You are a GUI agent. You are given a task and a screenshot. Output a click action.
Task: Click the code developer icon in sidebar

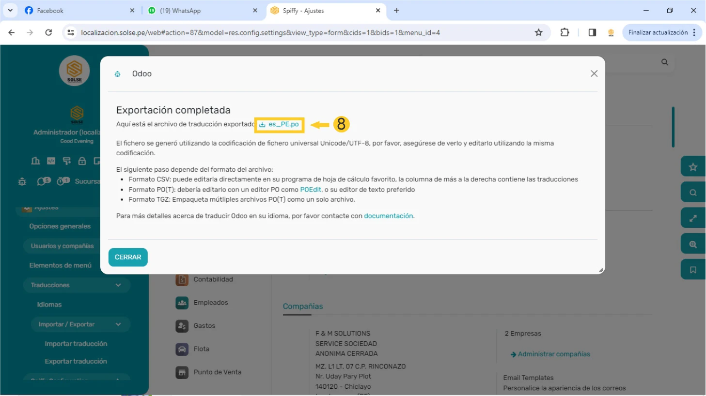coord(51,161)
